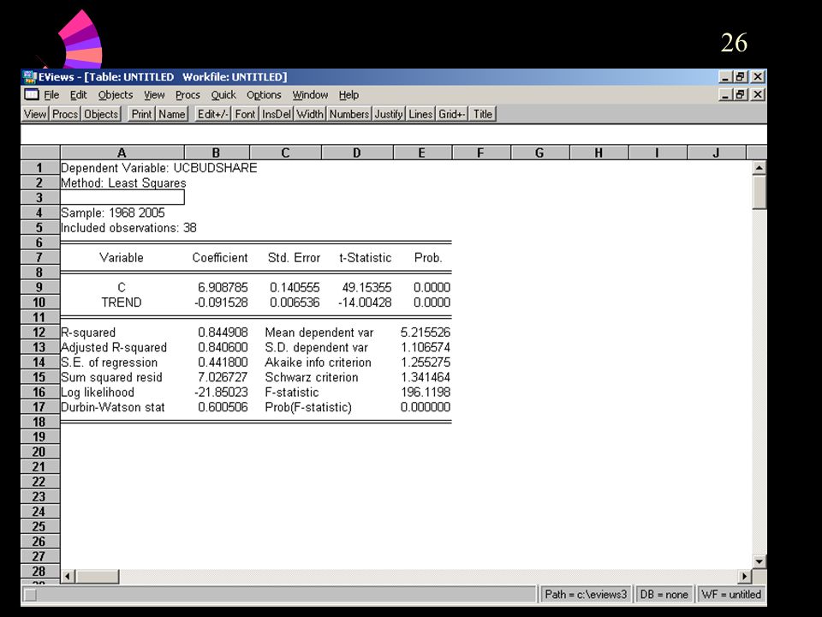Click the t-Statistic value 49.15355
Screen dimensions: 822x617
point(366,288)
